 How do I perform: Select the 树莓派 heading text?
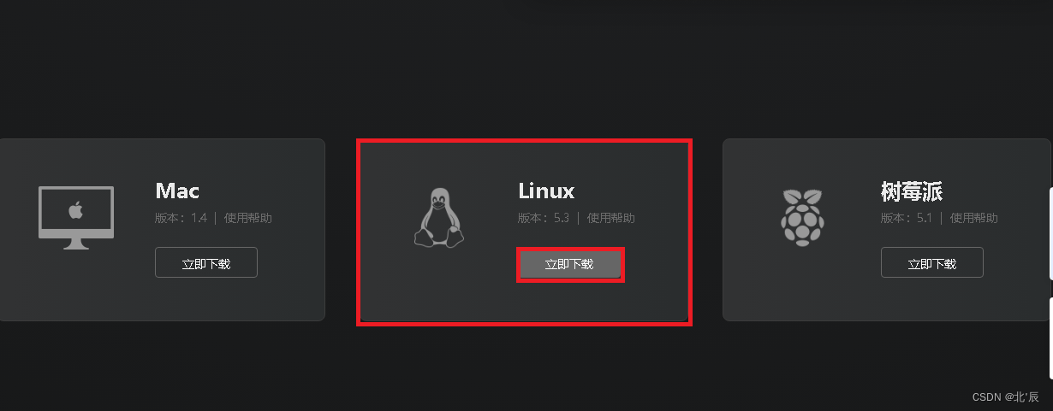click(x=912, y=191)
